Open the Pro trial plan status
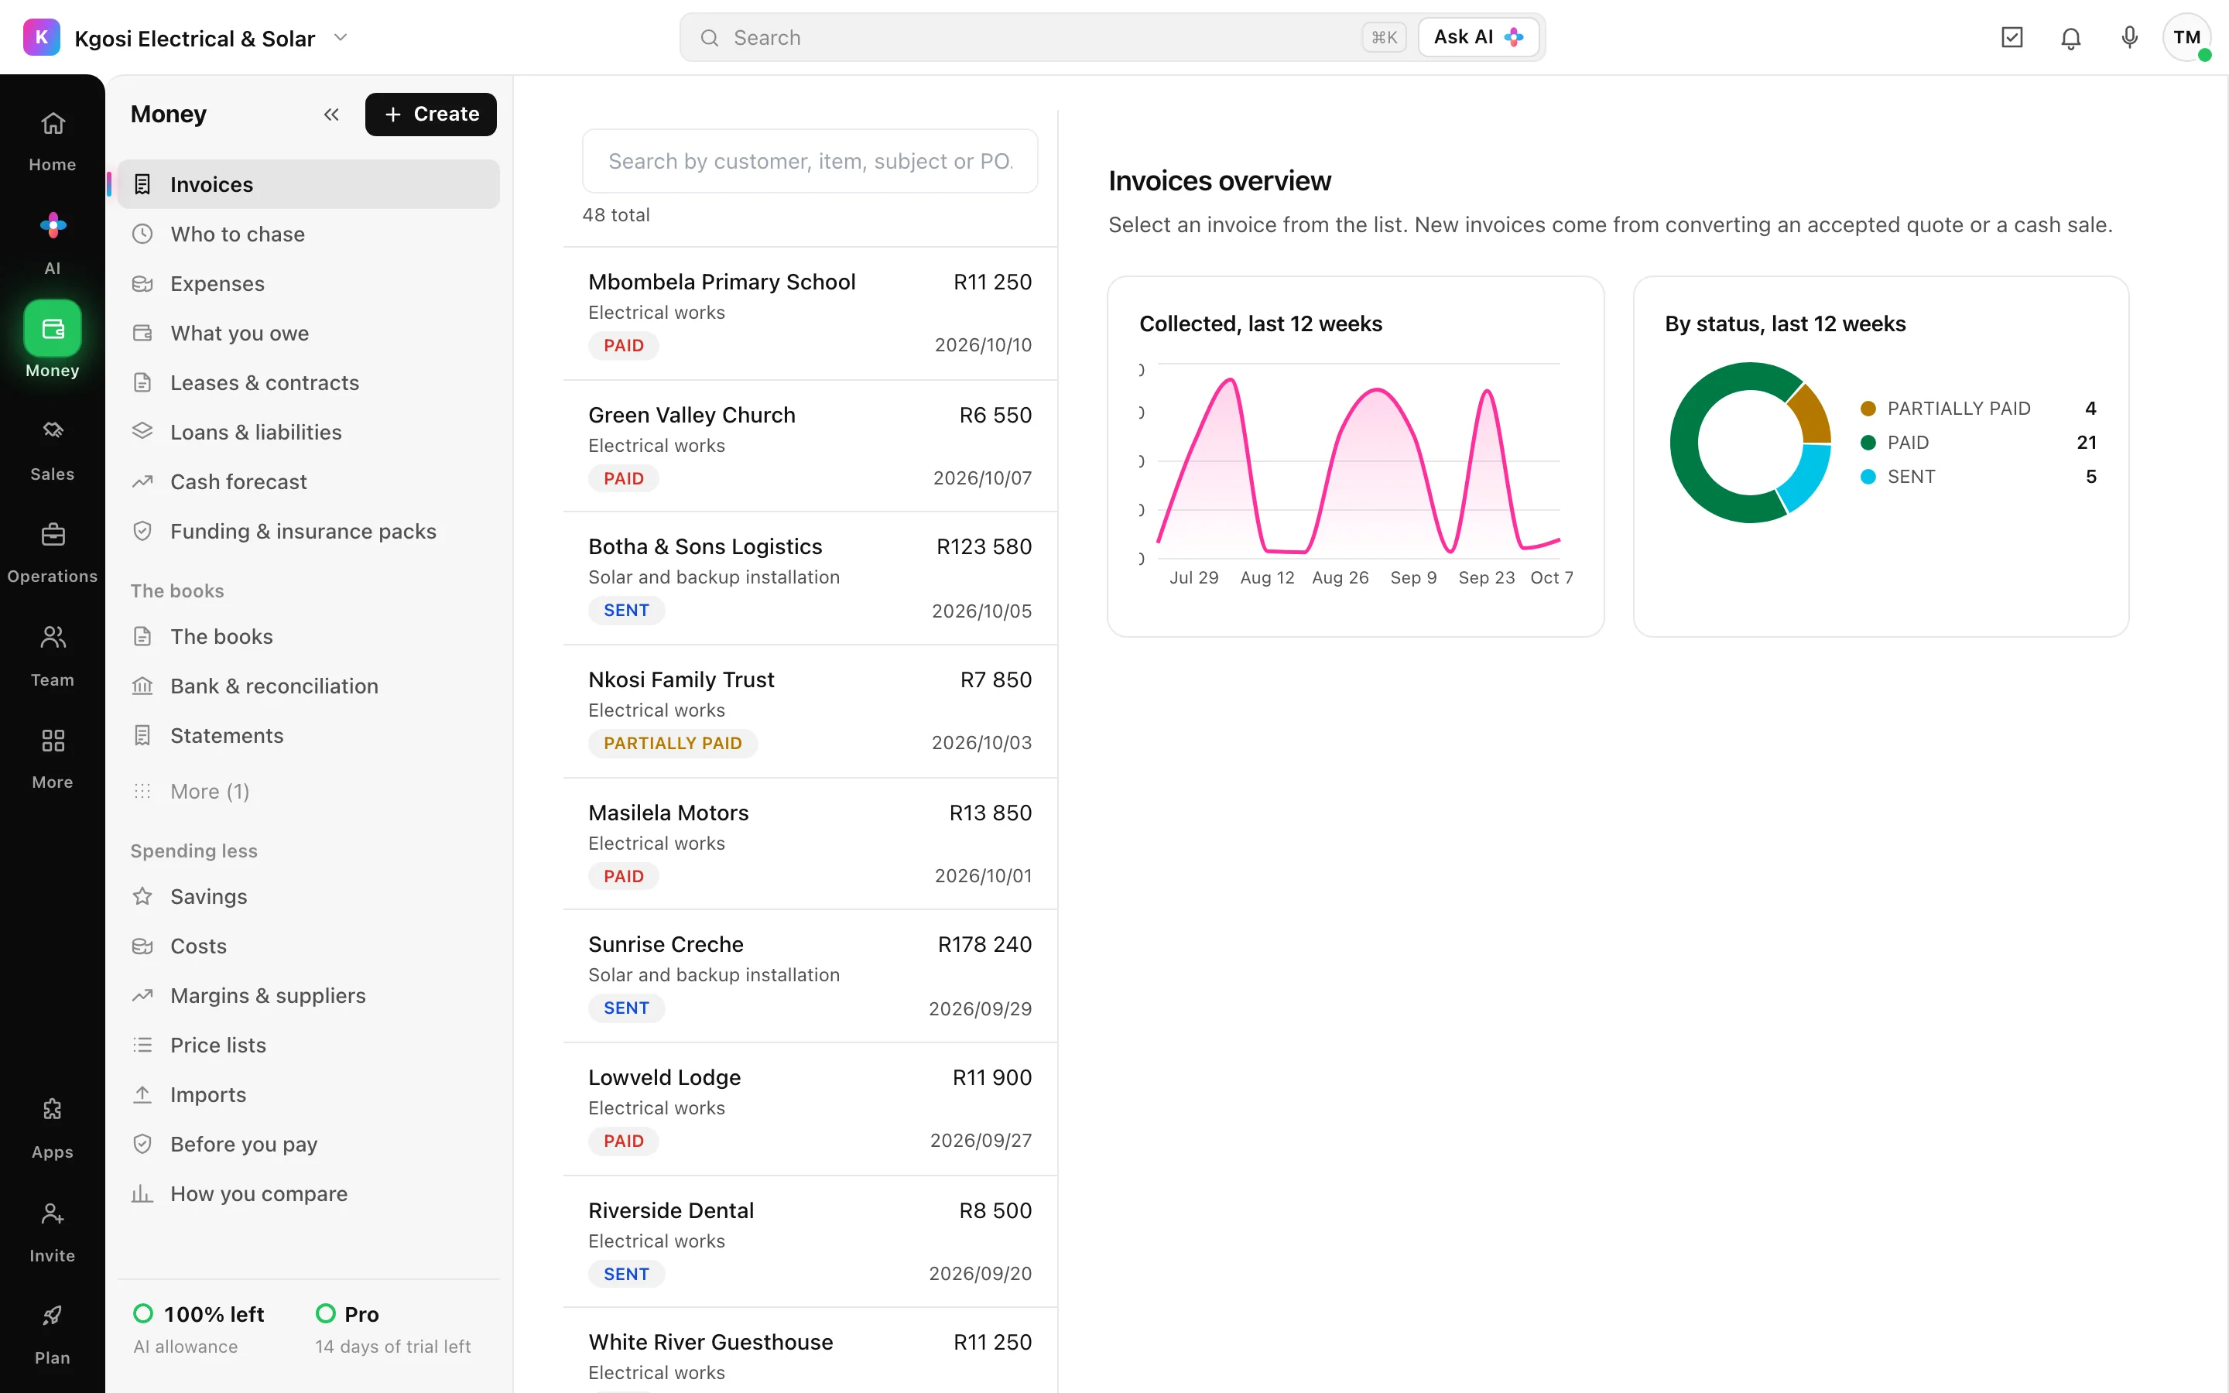Image resolution: width=2229 pixels, height=1393 pixels. point(393,1330)
